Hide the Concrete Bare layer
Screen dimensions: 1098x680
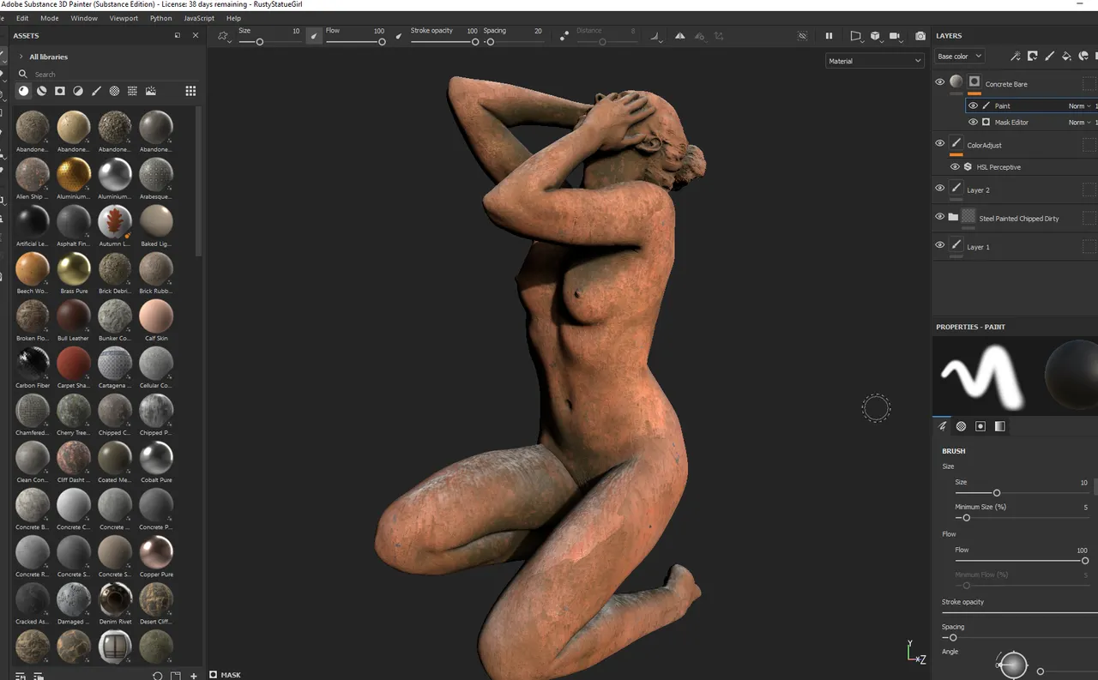[x=940, y=82]
